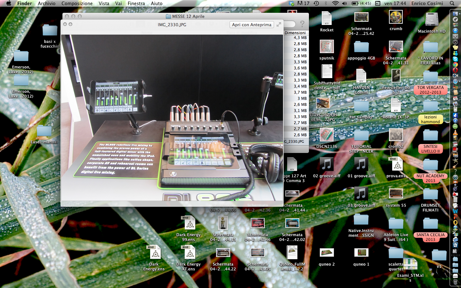Select the Native Instruments folder
The image size is (461, 288).
click(361, 220)
